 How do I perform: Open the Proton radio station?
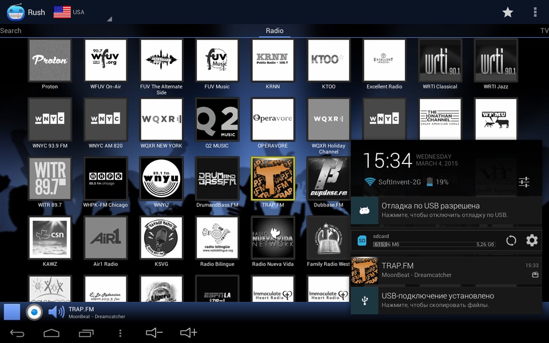coord(50,60)
